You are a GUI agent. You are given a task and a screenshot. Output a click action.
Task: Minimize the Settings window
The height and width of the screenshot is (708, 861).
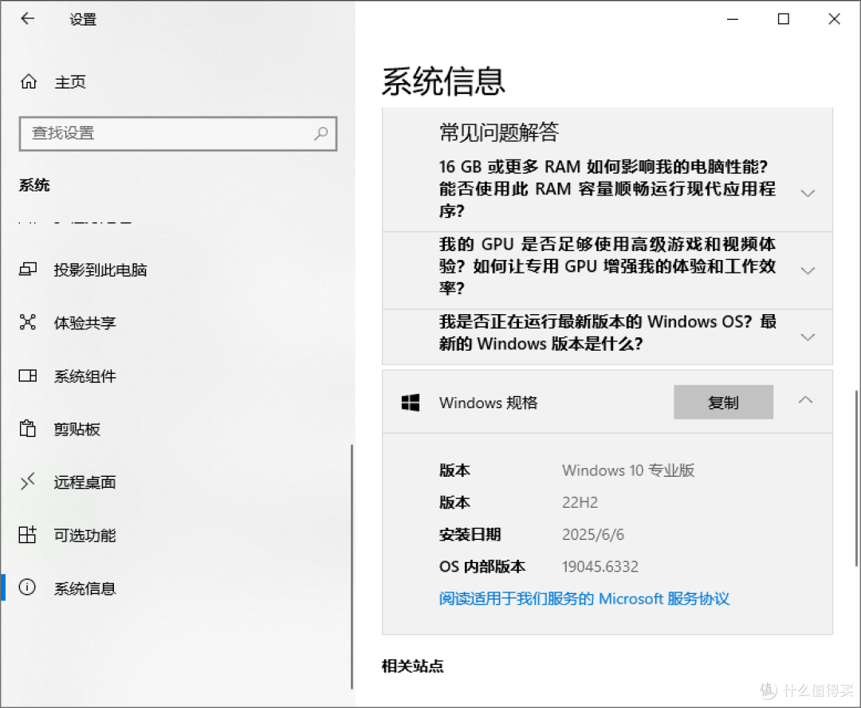[733, 19]
